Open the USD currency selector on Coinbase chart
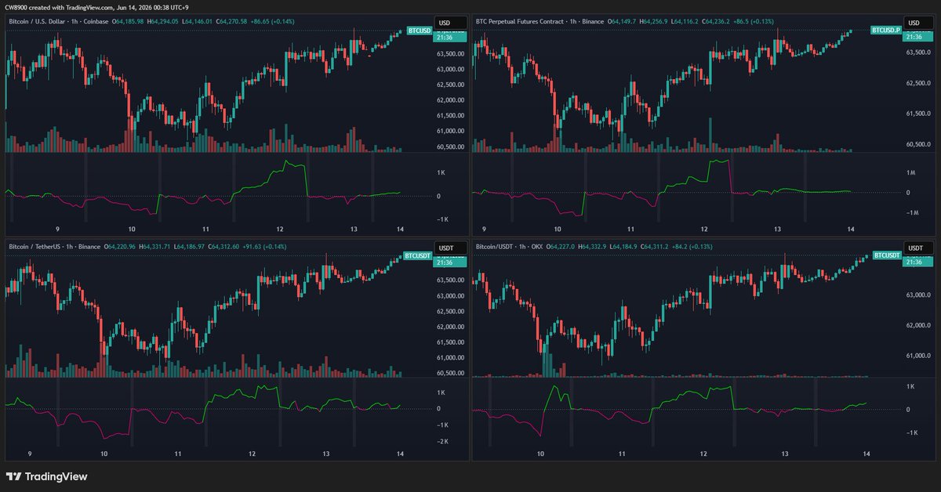The height and width of the screenshot is (492, 941). tap(450, 22)
